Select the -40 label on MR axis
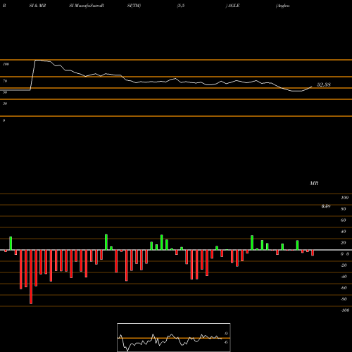352x352 pixels. coord(344,277)
